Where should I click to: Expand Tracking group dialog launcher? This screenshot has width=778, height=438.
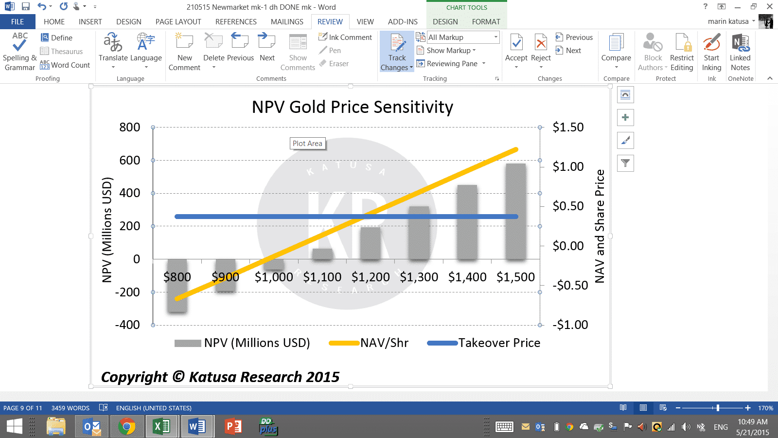[x=497, y=79]
